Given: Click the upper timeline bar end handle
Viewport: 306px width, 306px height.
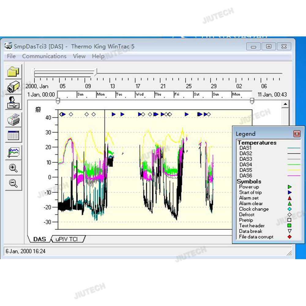Looking at the screenshot, I should pos(96,72).
